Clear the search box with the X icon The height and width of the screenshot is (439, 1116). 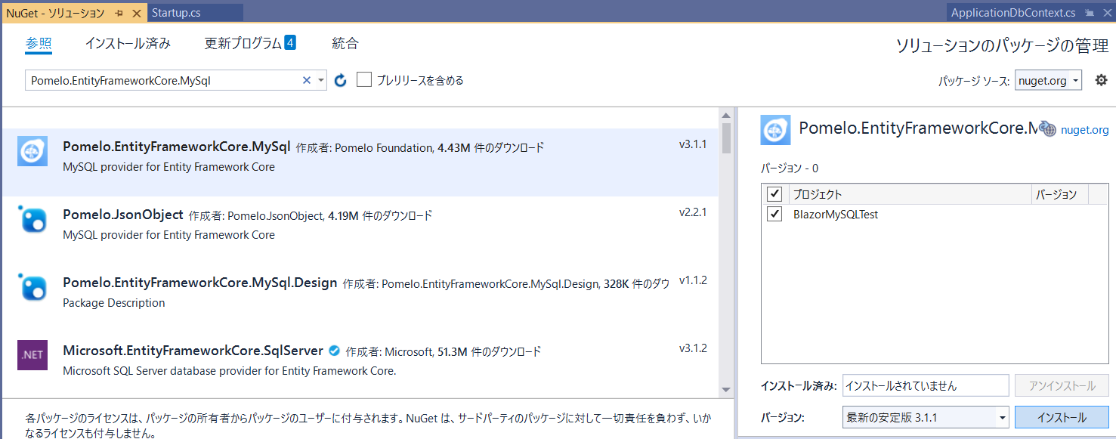click(x=306, y=79)
